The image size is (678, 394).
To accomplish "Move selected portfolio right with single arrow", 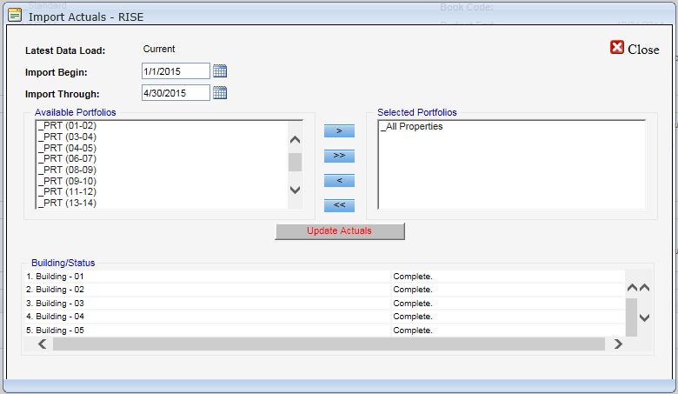I will coord(339,130).
